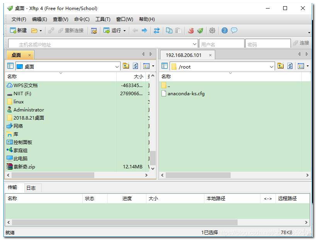316x240 pixels.
Task: Click the 新建 new session button
Action: (18, 31)
